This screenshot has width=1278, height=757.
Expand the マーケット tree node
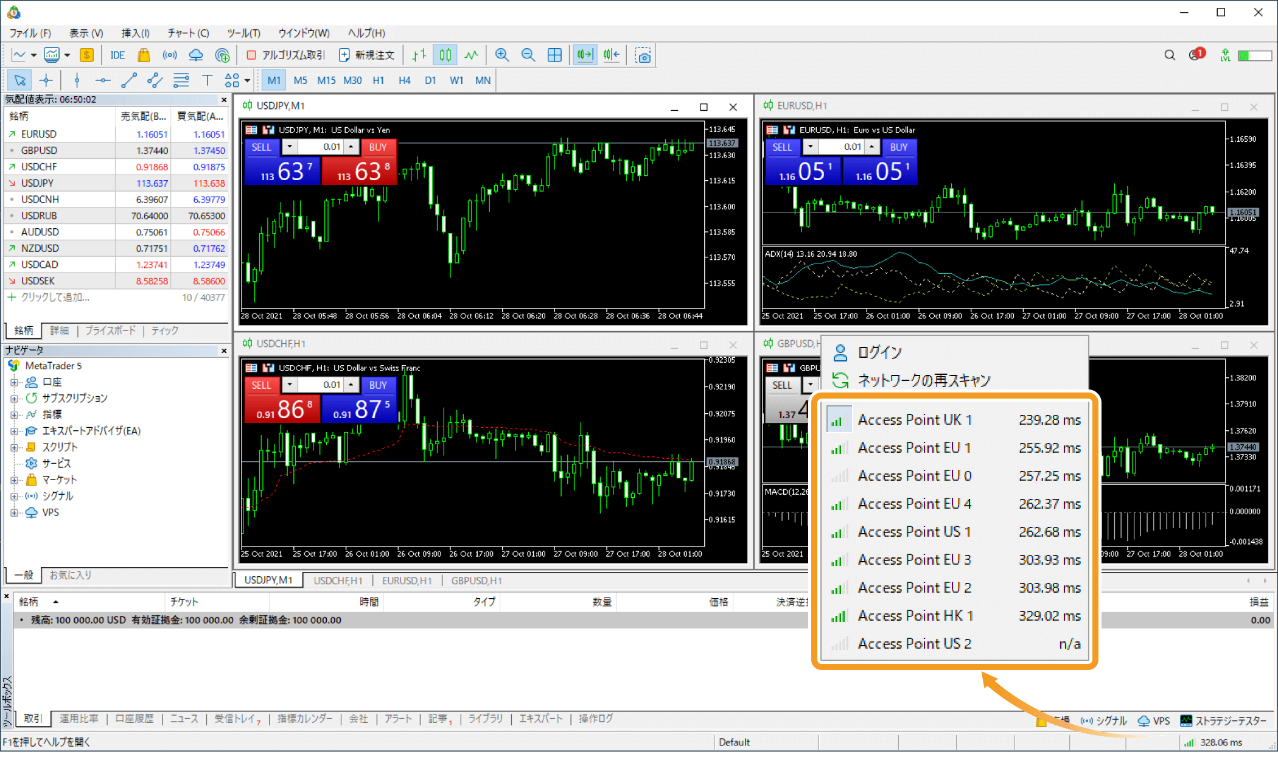[14, 480]
